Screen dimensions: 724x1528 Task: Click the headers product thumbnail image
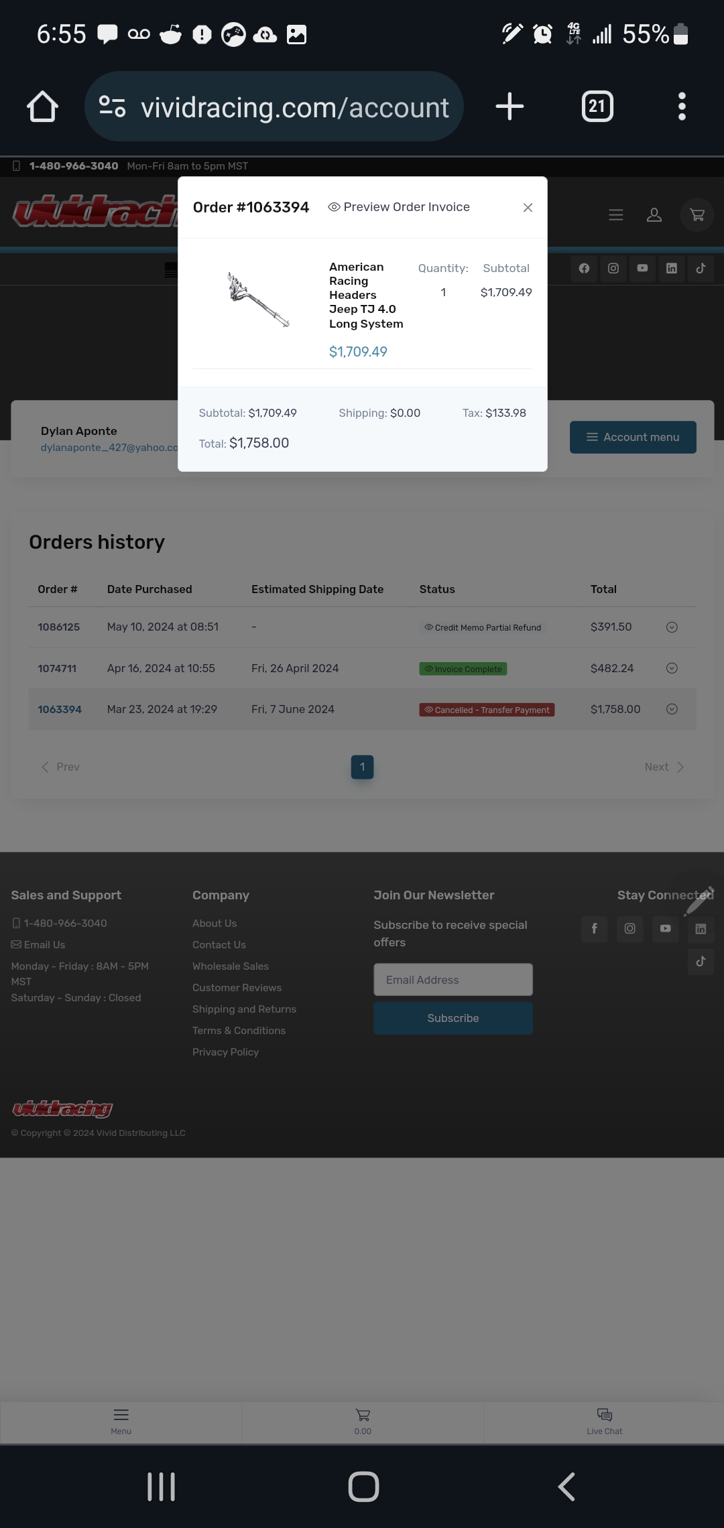[258, 299]
